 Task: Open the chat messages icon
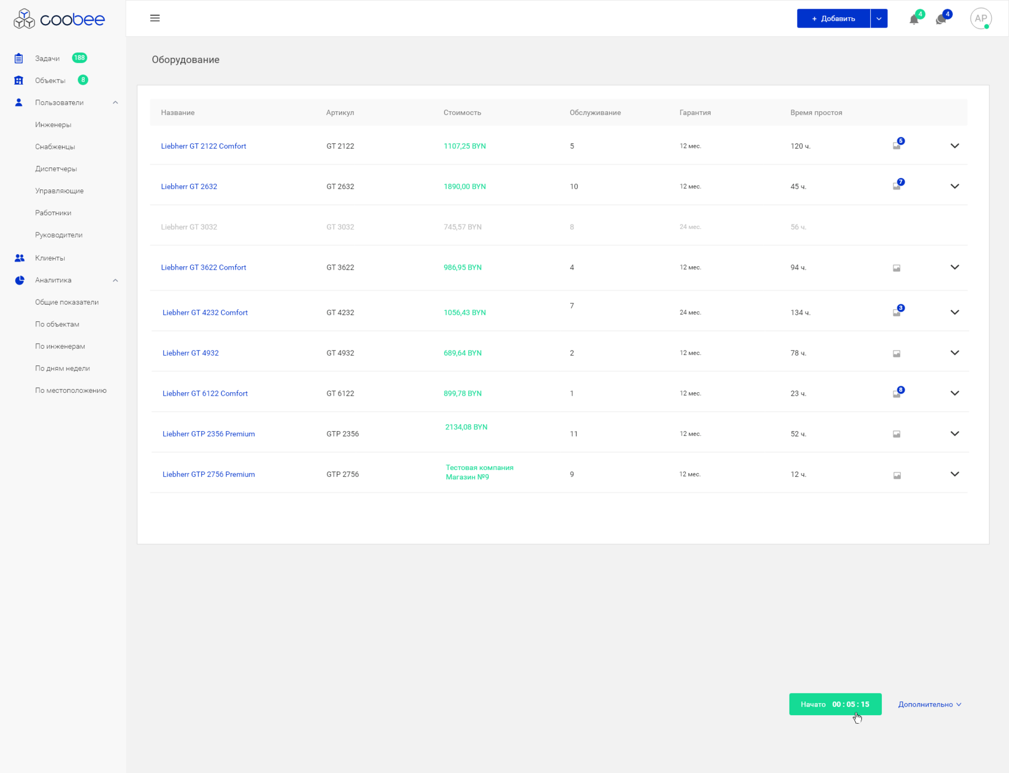[941, 19]
